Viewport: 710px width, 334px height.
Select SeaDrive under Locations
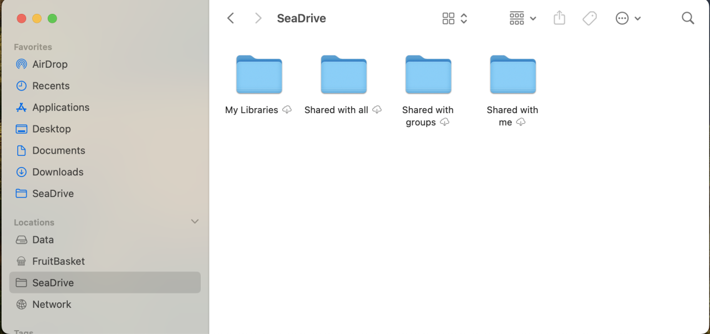click(105, 283)
